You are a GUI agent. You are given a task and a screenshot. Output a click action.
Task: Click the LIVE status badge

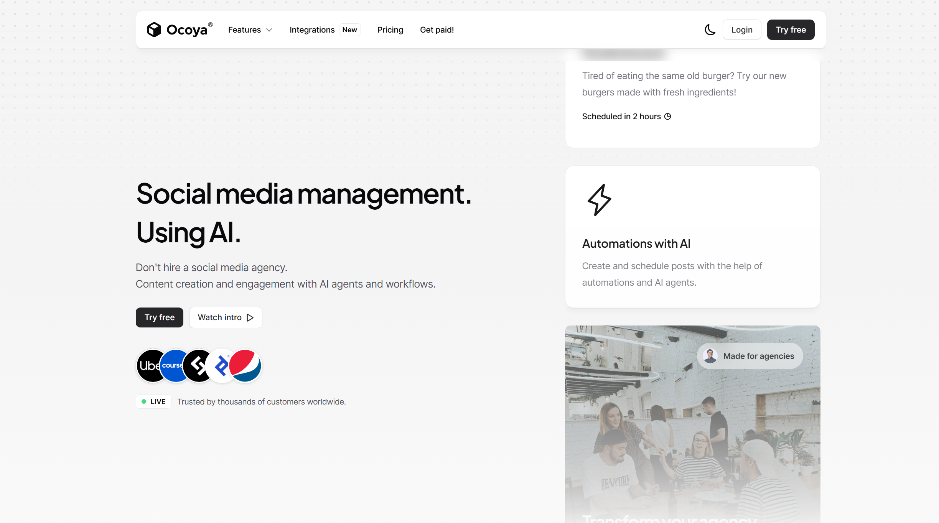pyautogui.click(x=153, y=401)
